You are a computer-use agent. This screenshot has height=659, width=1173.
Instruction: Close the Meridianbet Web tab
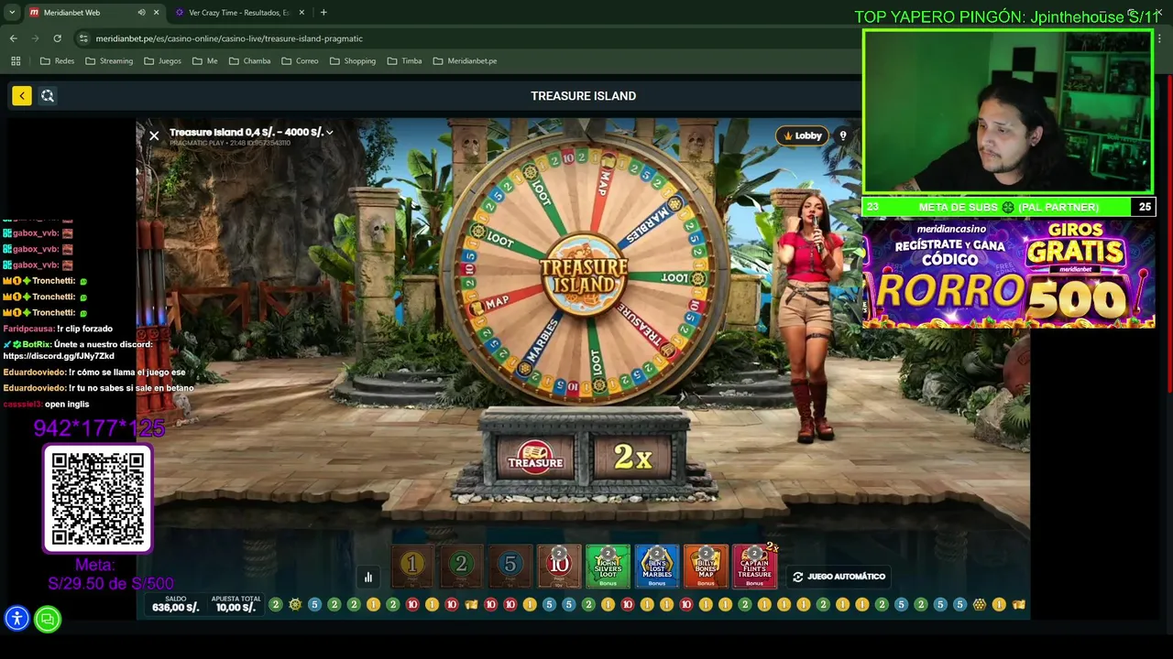click(x=156, y=13)
